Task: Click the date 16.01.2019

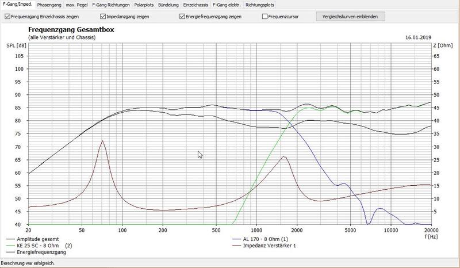Action: click(419, 37)
